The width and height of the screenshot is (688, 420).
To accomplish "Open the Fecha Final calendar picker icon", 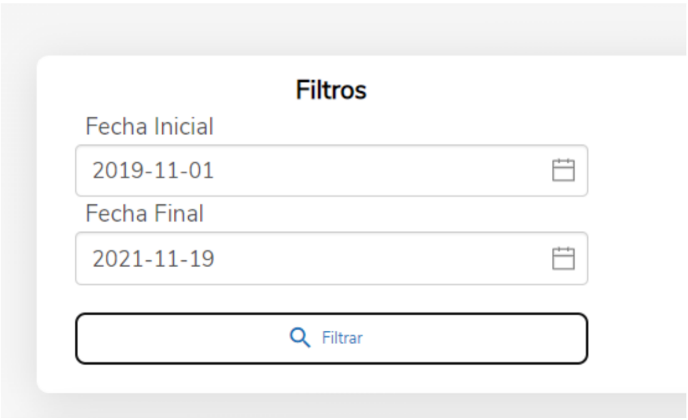I will coord(564,258).
